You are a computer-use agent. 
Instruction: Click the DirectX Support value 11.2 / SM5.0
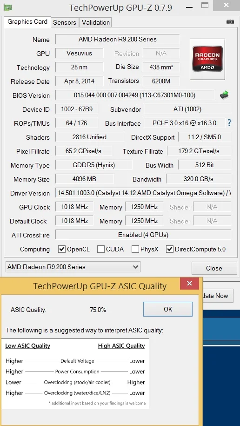[x=205, y=137]
